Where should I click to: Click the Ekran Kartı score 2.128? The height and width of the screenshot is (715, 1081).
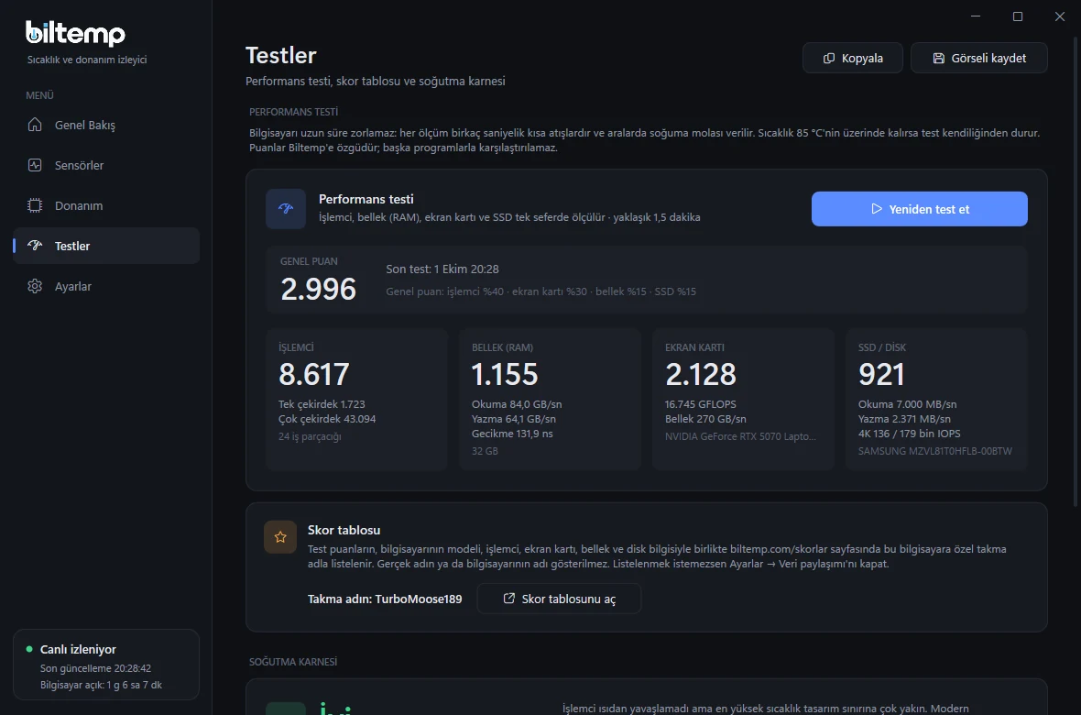tap(701, 375)
